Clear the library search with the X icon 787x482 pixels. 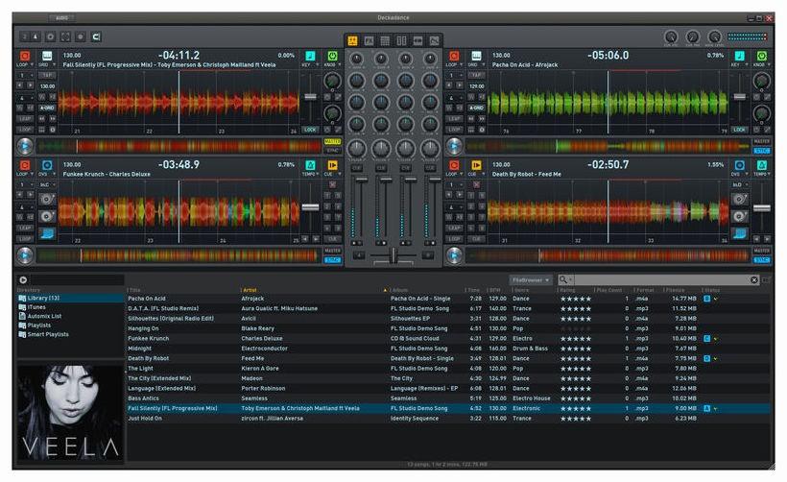(753, 280)
